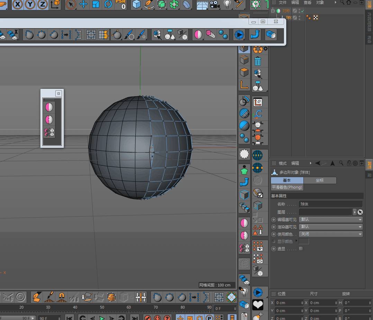Expand hidden attribute manager menus arrow
The width and height of the screenshot is (373, 320).
(x=310, y=163)
